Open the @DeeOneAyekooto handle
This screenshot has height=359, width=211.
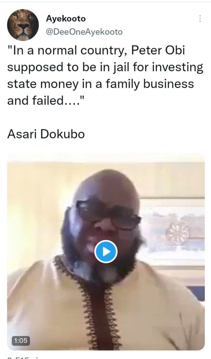pyautogui.click(x=84, y=32)
